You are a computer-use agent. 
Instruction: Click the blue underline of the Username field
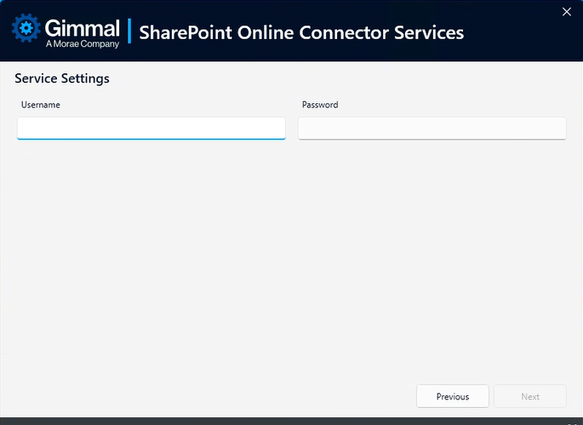coord(151,138)
